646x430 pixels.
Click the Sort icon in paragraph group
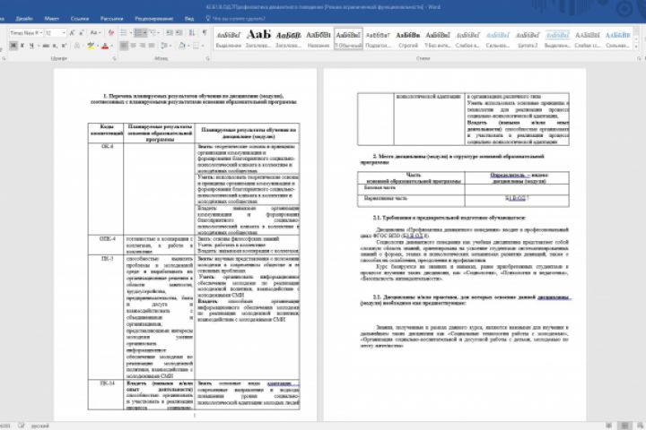tap(192, 33)
